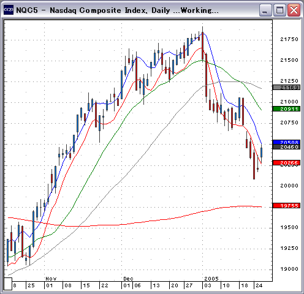Close the NQC5 chart window

click(x=294, y=10)
